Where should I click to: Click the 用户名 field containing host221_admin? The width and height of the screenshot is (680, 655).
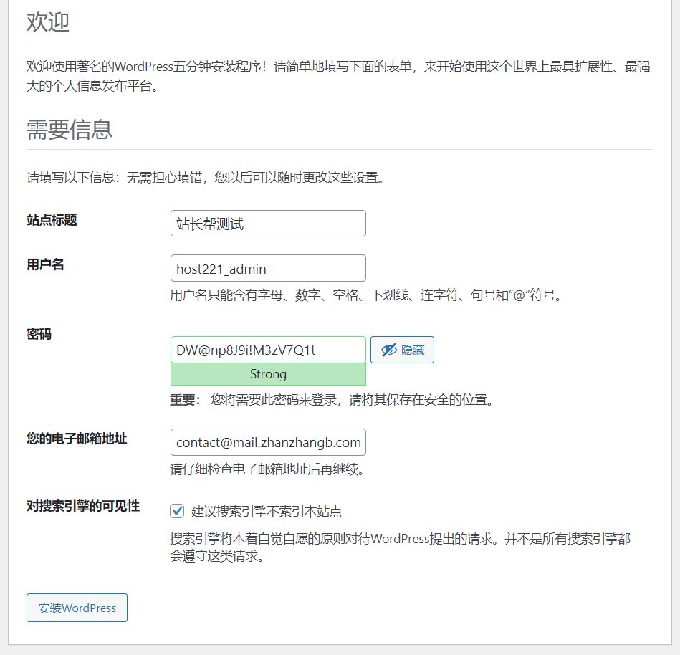coord(268,268)
